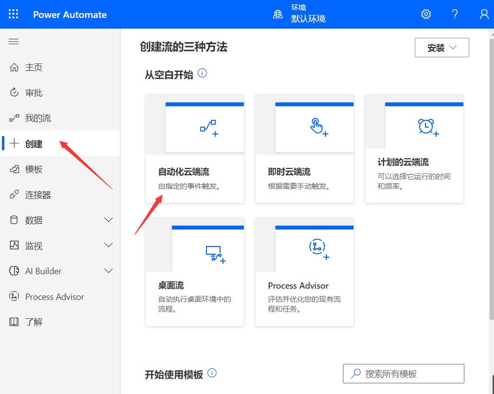Go to 主页 in the sidebar
Viewport: 494px width, 394px height.
(x=60, y=67)
